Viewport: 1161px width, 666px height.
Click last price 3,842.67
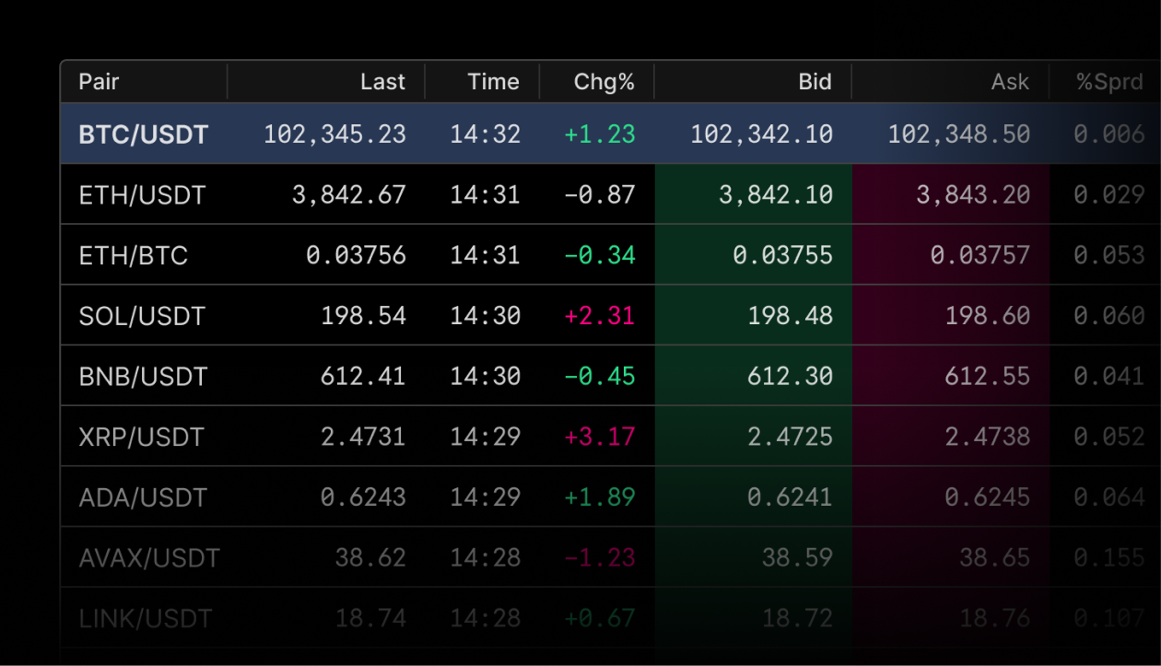click(x=349, y=195)
